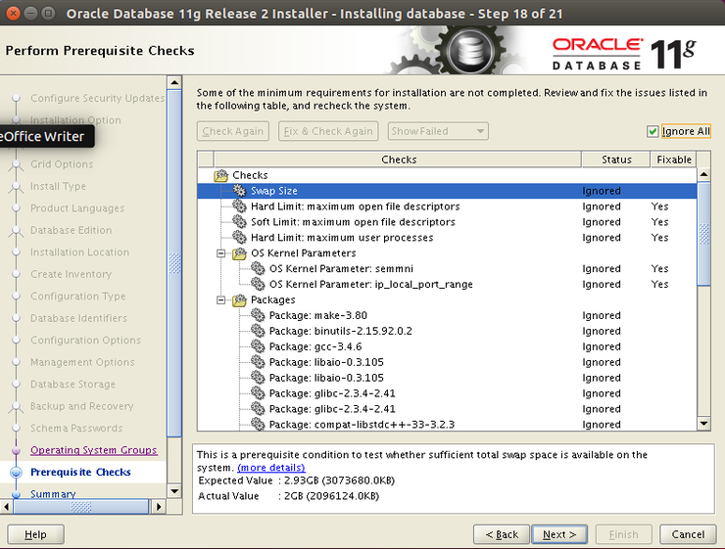Click gear icon for Hard Limit file descriptors

pyautogui.click(x=239, y=206)
